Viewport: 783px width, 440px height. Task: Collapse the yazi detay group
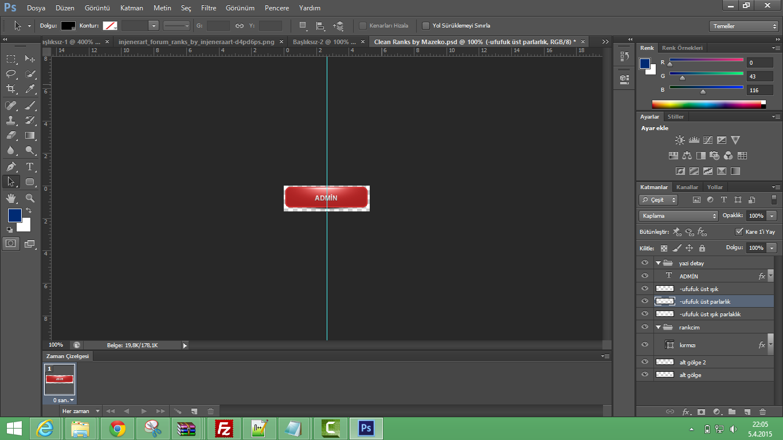(658, 263)
